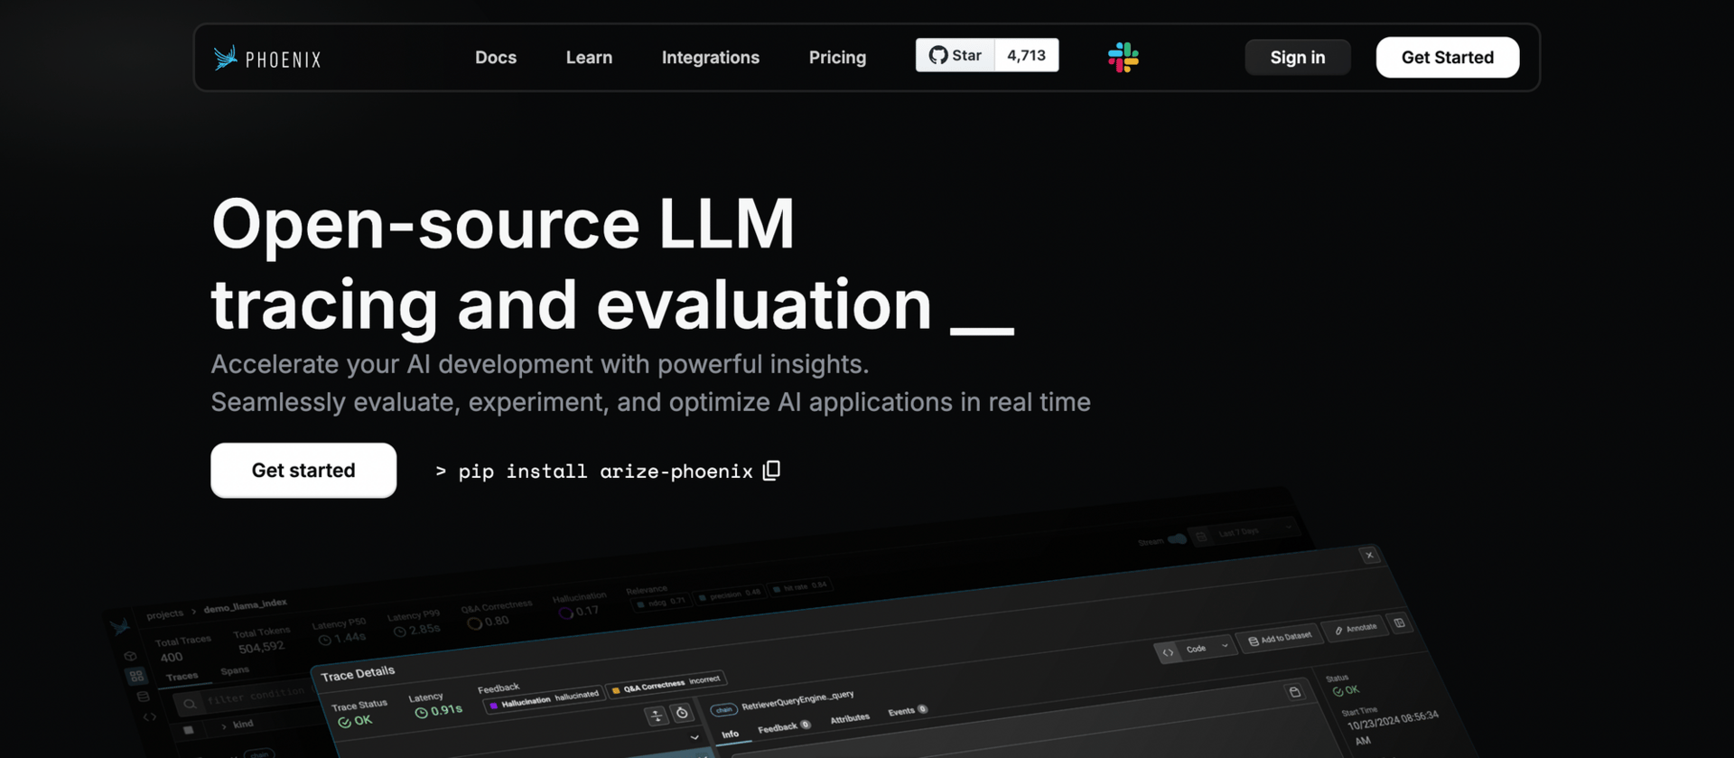Screen dimensions: 1734x758
Task: Tick the table header select-all checkbox
Action: pyautogui.click(x=188, y=730)
